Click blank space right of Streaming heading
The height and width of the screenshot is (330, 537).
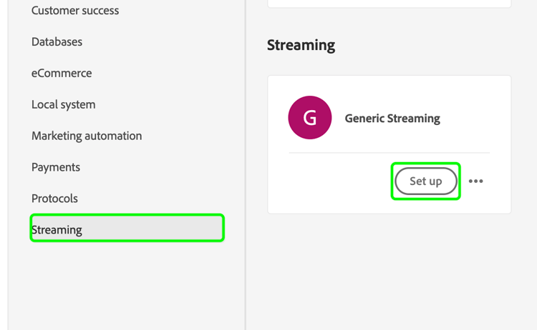430,45
